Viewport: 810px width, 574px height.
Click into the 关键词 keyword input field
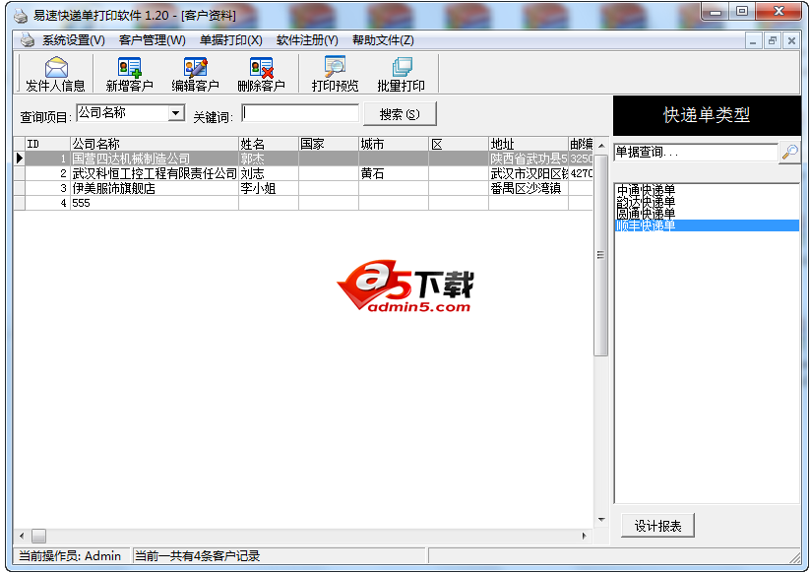coord(300,113)
